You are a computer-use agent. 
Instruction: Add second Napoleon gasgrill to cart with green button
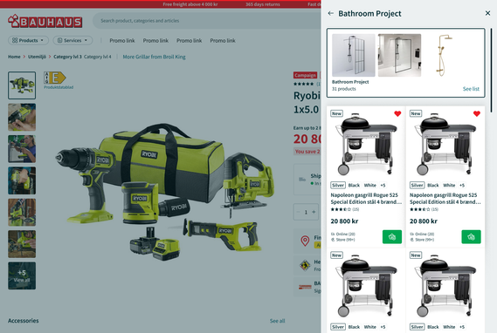pos(471,237)
